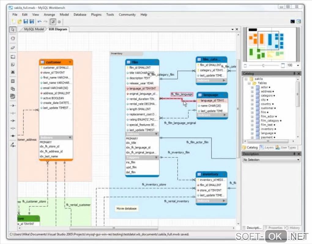
Task: Select the new layer tool
Action: pos(13,57)
